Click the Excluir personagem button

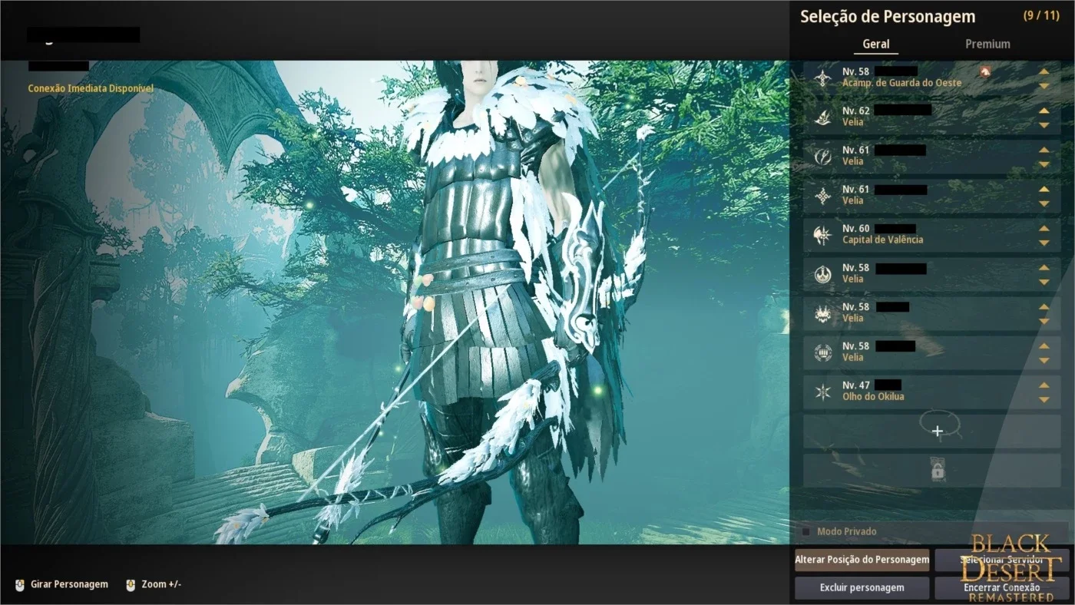tap(862, 587)
